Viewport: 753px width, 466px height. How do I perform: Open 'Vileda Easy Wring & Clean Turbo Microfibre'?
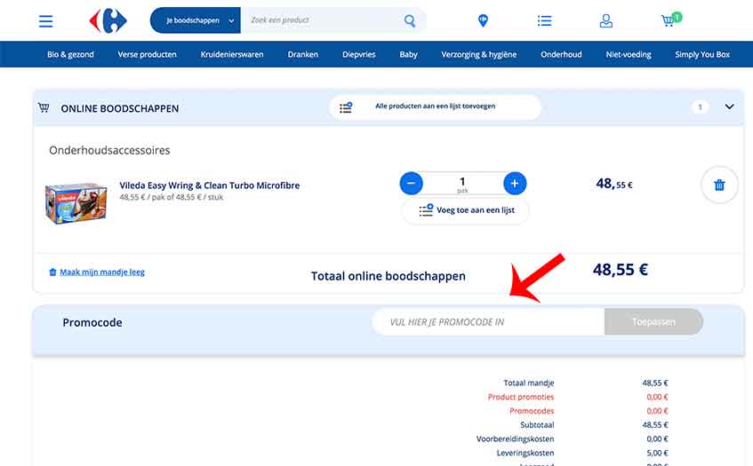coord(210,185)
